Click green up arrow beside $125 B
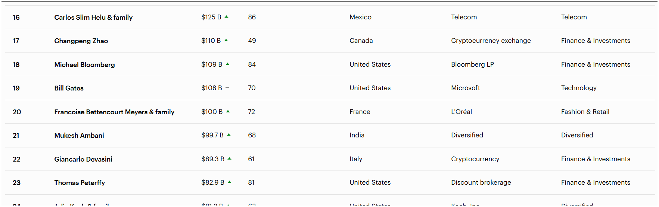 click(227, 17)
